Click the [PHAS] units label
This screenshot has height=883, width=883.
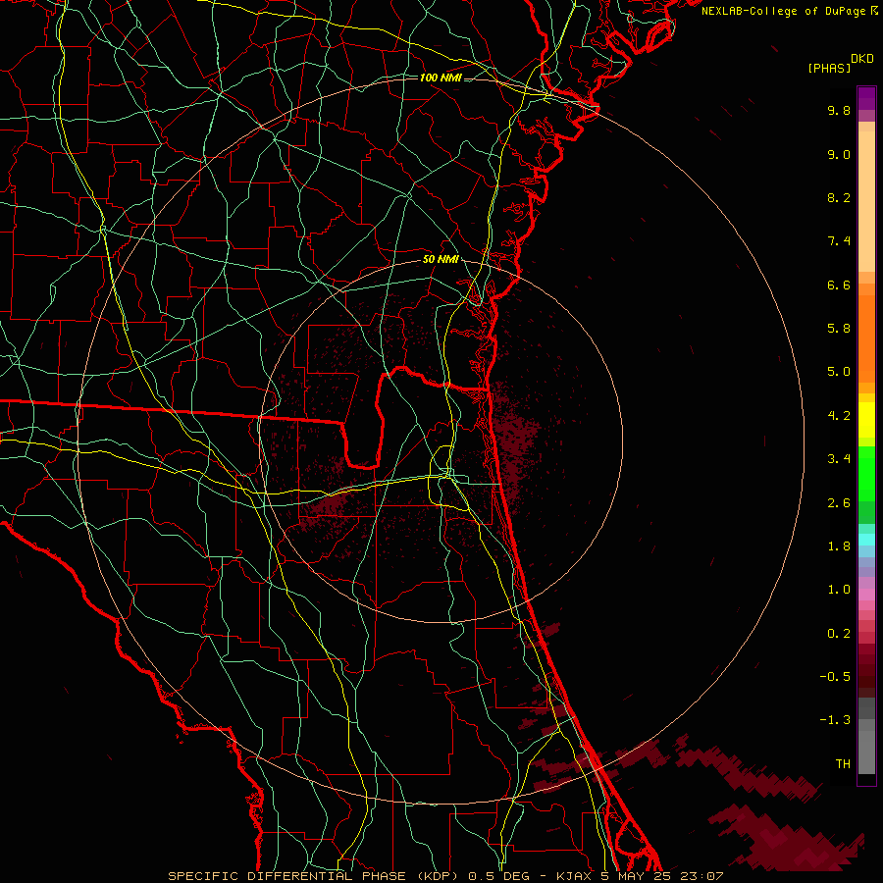coord(829,69)
